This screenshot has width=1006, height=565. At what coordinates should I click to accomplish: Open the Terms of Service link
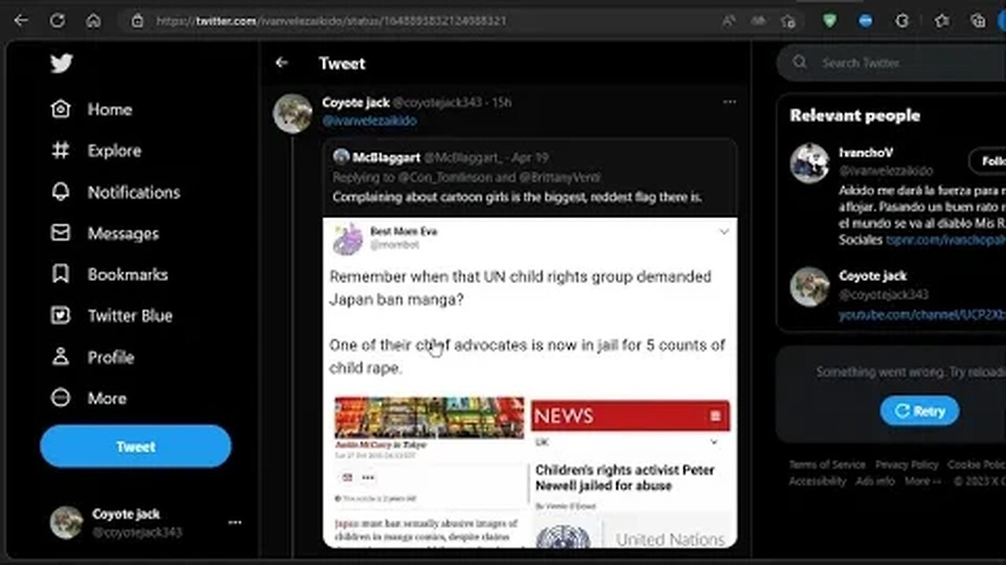point(827,465)
